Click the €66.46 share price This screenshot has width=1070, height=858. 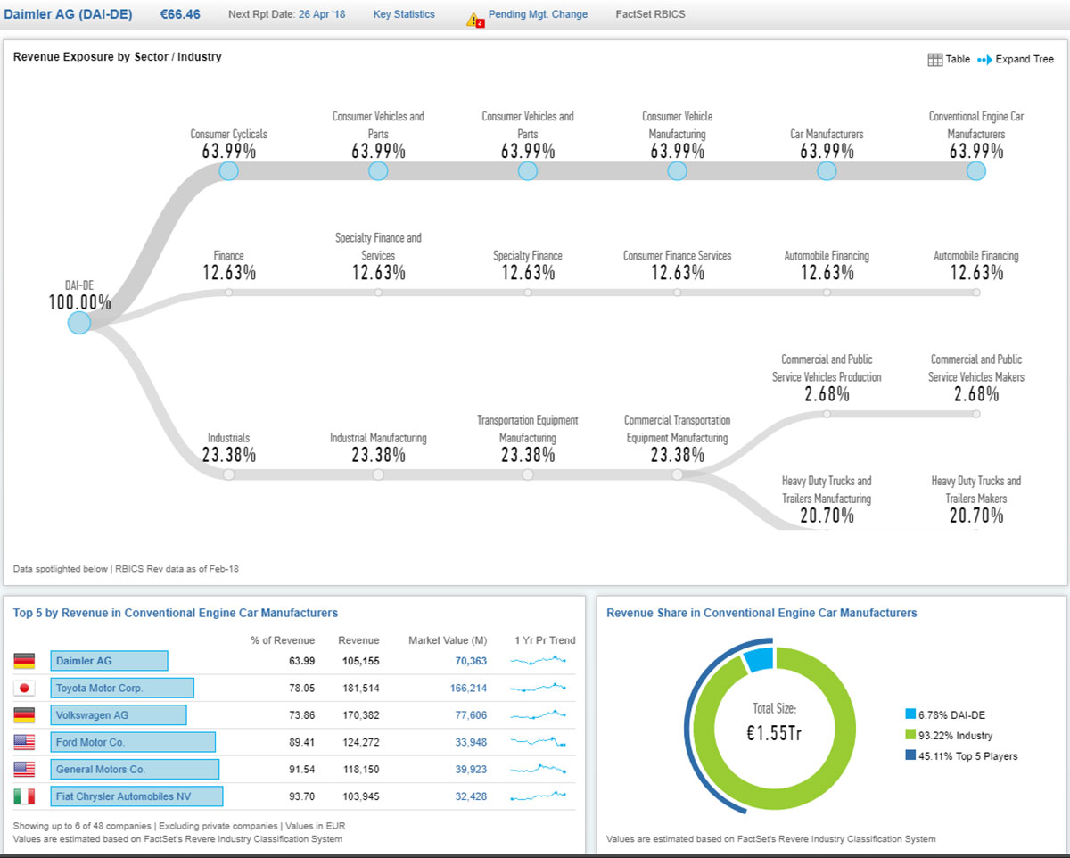tap(180, 14)
